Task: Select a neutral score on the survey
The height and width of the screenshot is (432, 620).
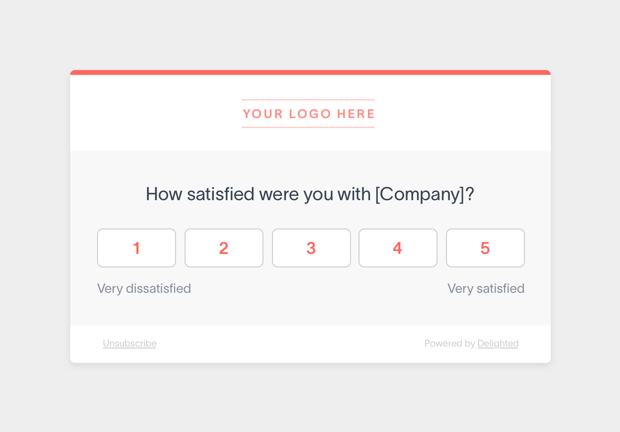Action: click(x=311, y=248)
